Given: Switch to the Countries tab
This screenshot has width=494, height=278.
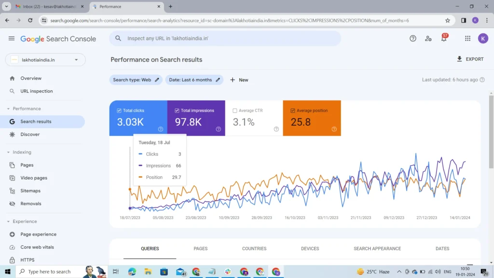Looking at the screenshot, I should [x=254, y=249].
